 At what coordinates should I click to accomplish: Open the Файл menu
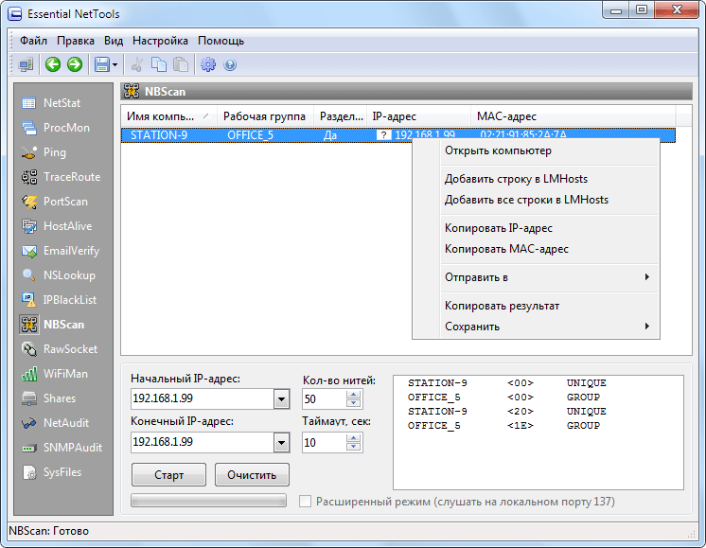pyautogui.click(x=33, y=41)
